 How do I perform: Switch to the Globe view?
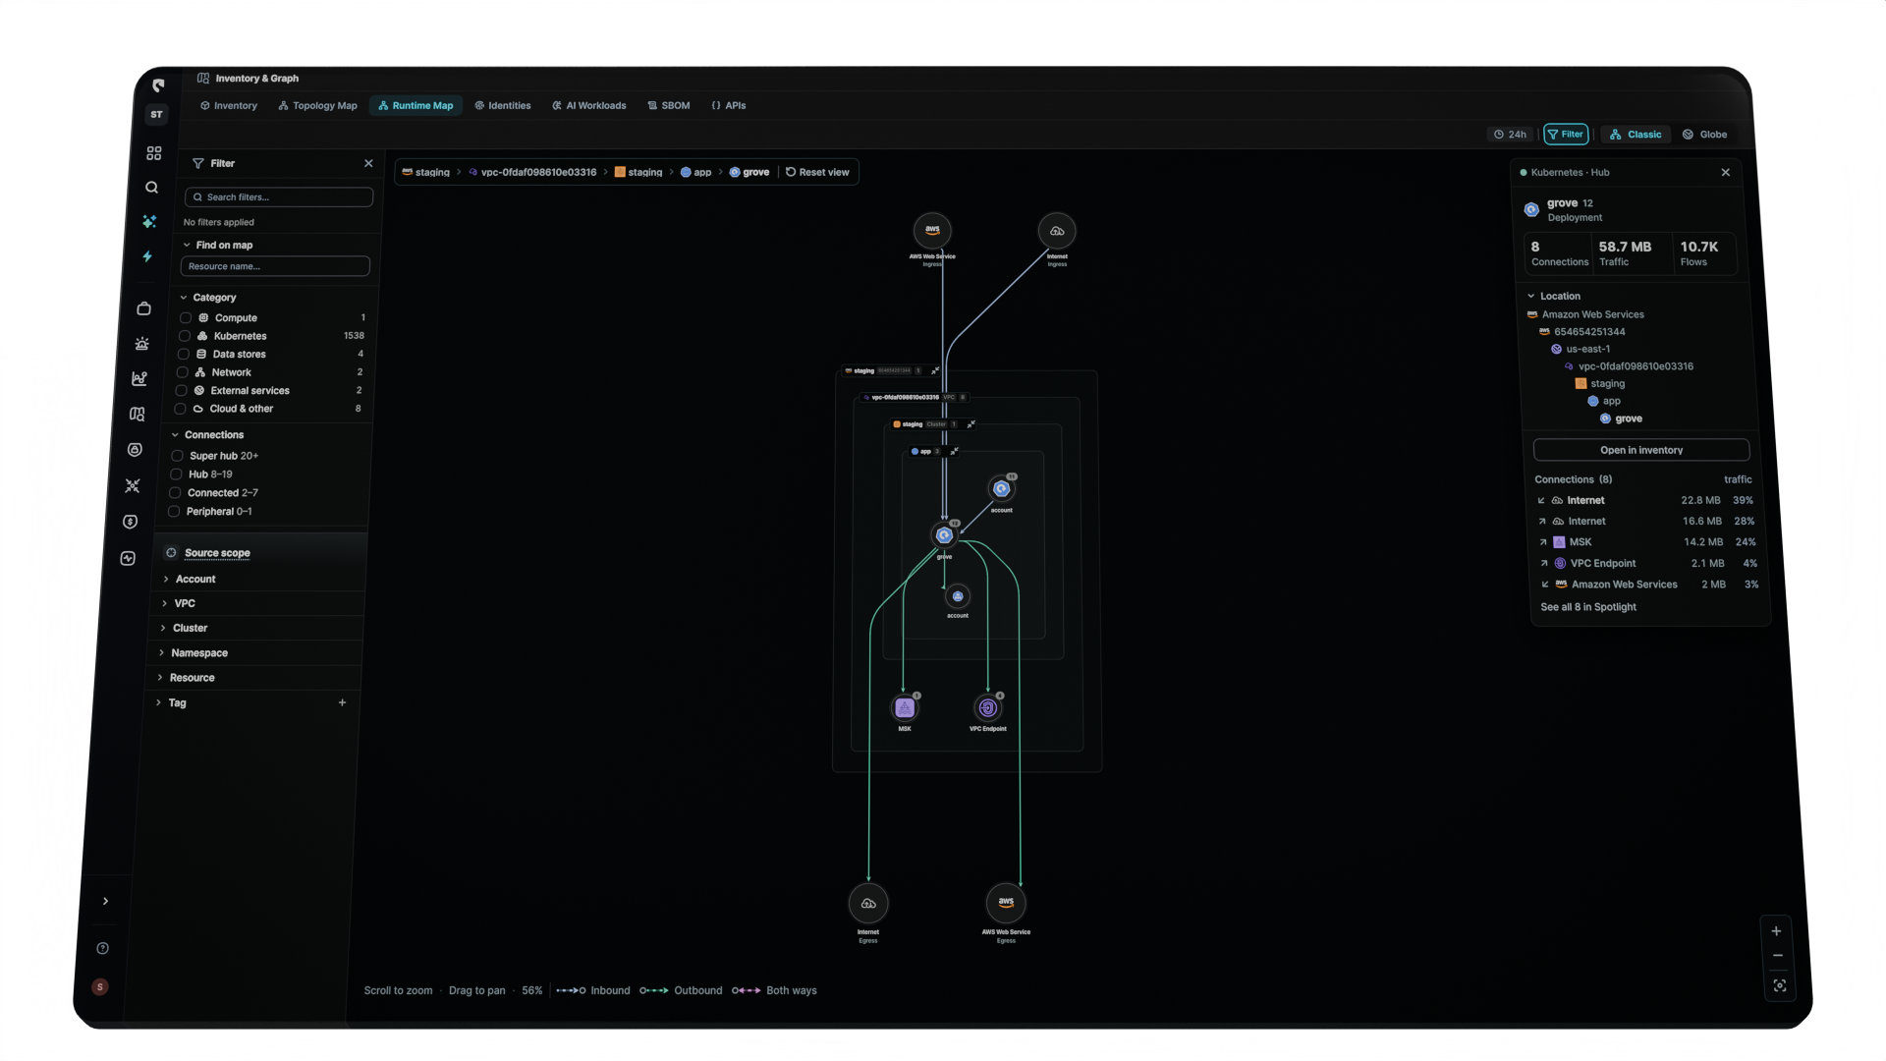coord(1704,135)
